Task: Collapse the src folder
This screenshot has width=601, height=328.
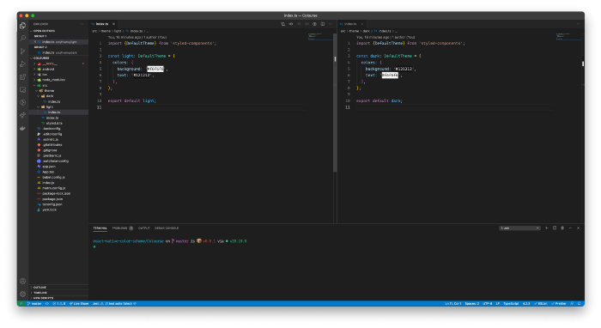Action: coord(58,85)
